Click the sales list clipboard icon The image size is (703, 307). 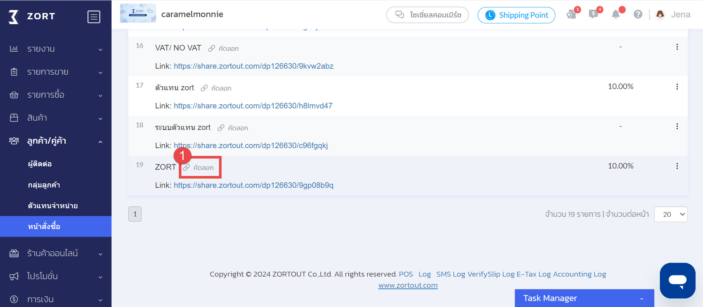[x=14, y=72]
